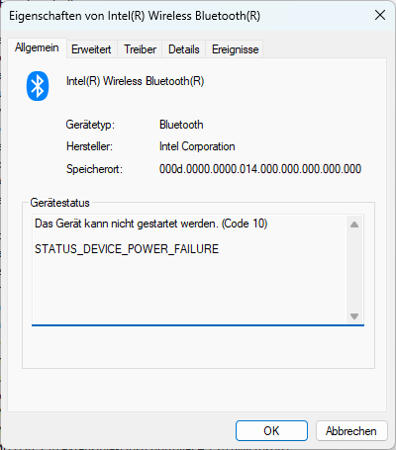Click the 'Das Gerät kann nicht gestartet werden' line

coord(150,224)
